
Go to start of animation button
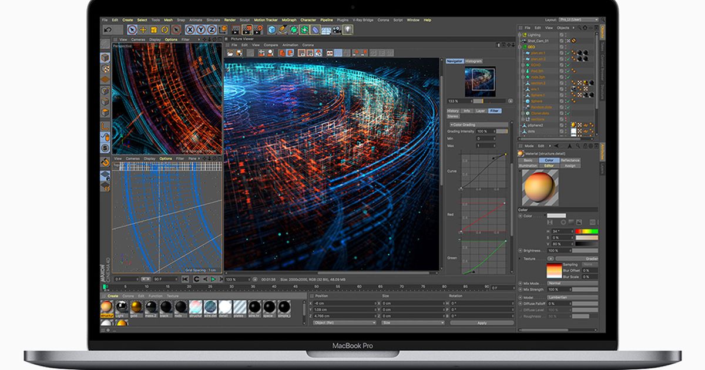coord(186,279)
